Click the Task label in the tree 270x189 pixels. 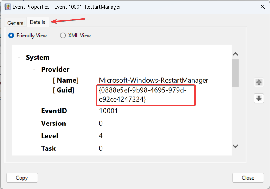(48, 148)
